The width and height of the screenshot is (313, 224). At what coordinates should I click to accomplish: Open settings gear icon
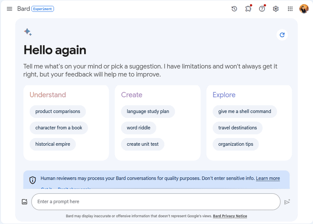[x=275, y=9]
